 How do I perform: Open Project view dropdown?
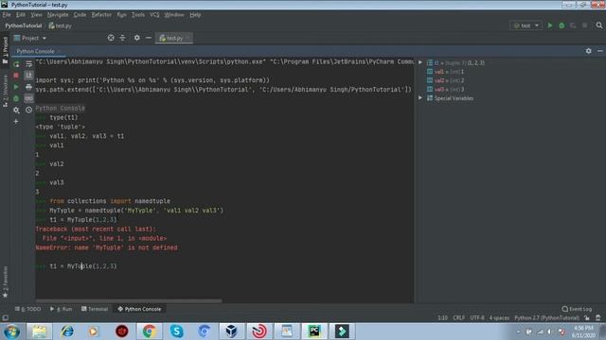(x=30, y=38)
